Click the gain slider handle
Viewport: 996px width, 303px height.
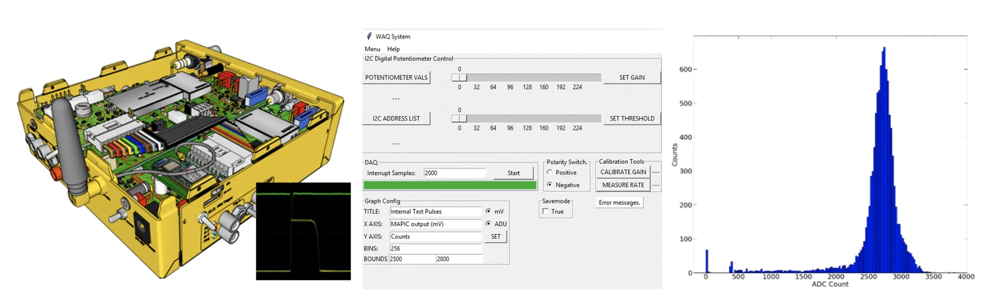459,78
